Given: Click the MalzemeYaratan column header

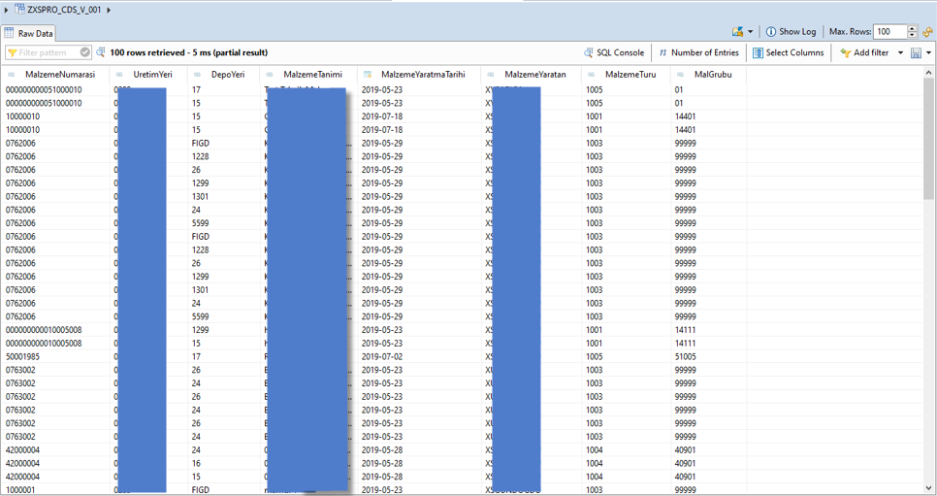Looking at the screenshot, I should point(531,75).
